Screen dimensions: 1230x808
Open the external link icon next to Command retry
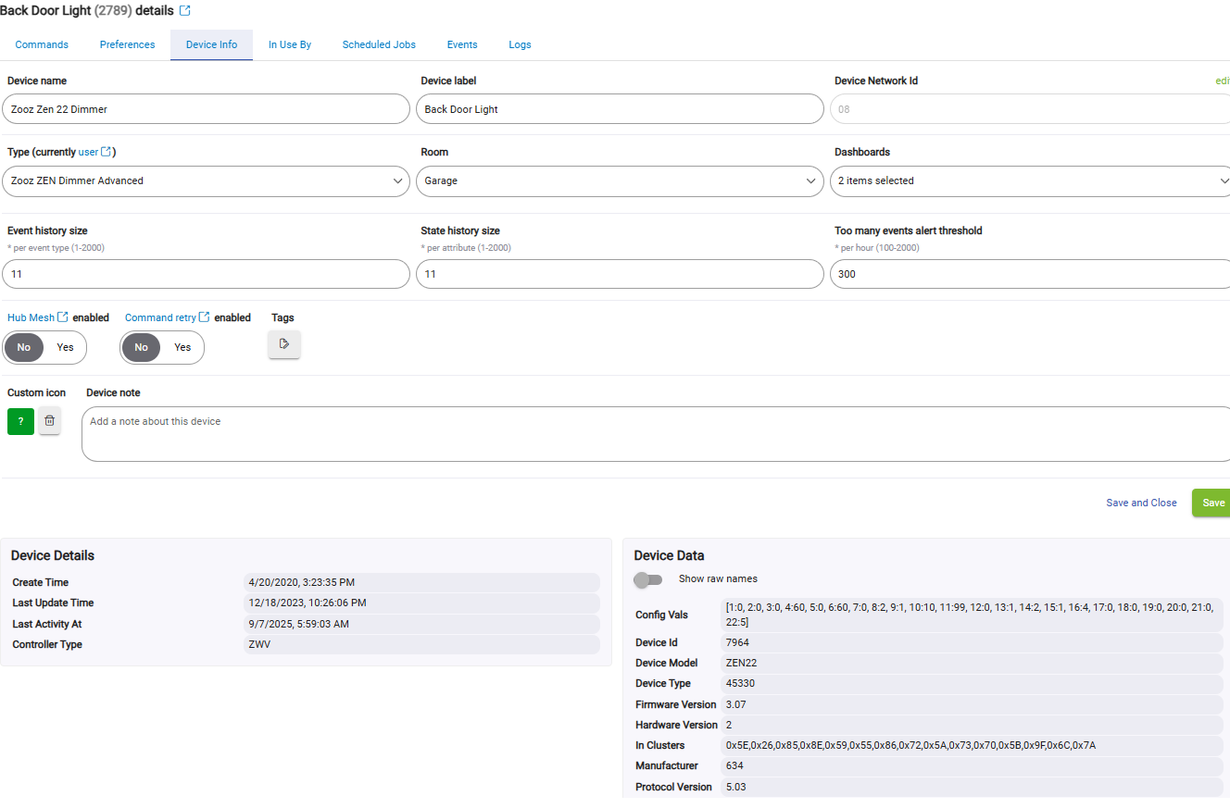[205, 317]
